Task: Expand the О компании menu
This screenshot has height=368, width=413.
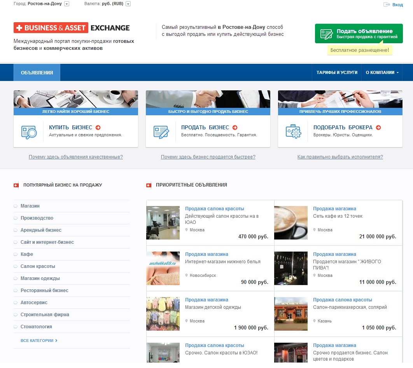Action: (382, 72)
